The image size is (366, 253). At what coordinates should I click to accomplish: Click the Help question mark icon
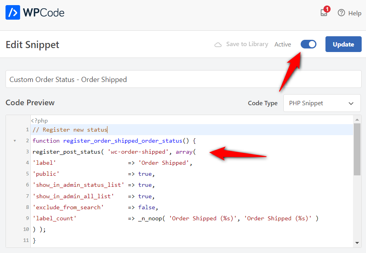341,13
